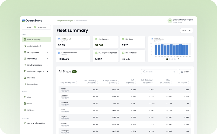
Task: Click the Settings gear icon in sidebar
Action: pyautogui.click(x=25, y=110)
